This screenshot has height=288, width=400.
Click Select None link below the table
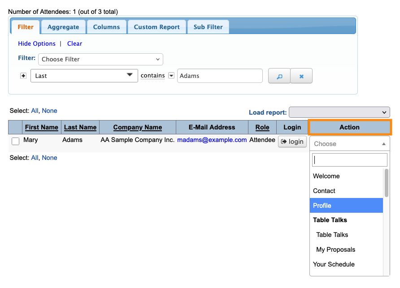click(x=49, y=158)
